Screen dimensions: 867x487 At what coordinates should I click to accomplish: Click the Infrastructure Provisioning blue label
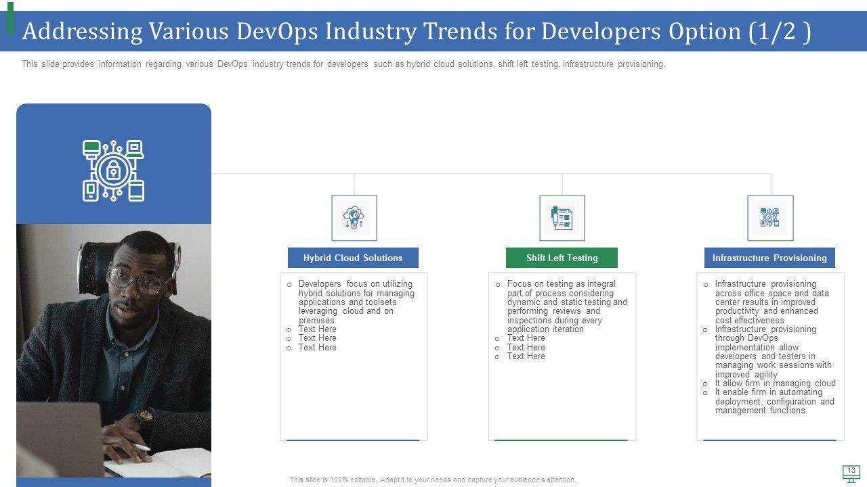[x=769, y=258]
